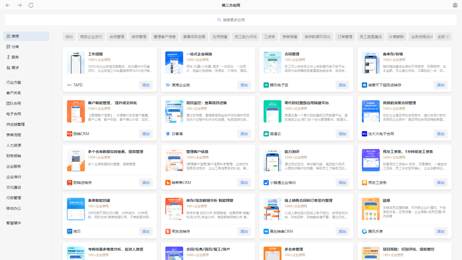This screenshot has height=260, width=462.
Task: Filter by the 订单管理 tag
Action: (x=345, y=37)
